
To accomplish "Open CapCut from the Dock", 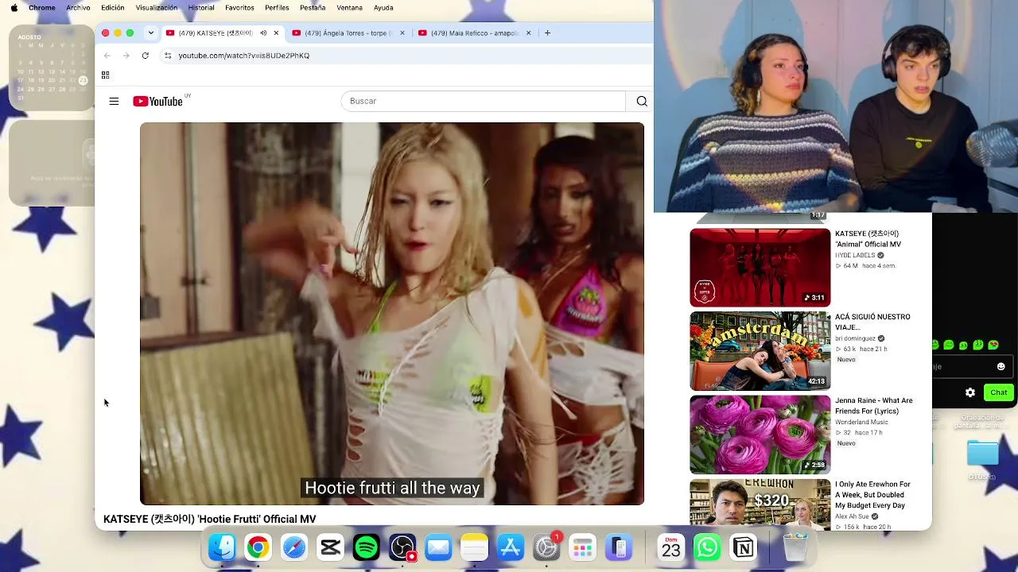I will (x=330, y=547).
